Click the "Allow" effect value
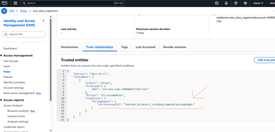The height and width of the screenshot is (132, 275). (105, 83)
